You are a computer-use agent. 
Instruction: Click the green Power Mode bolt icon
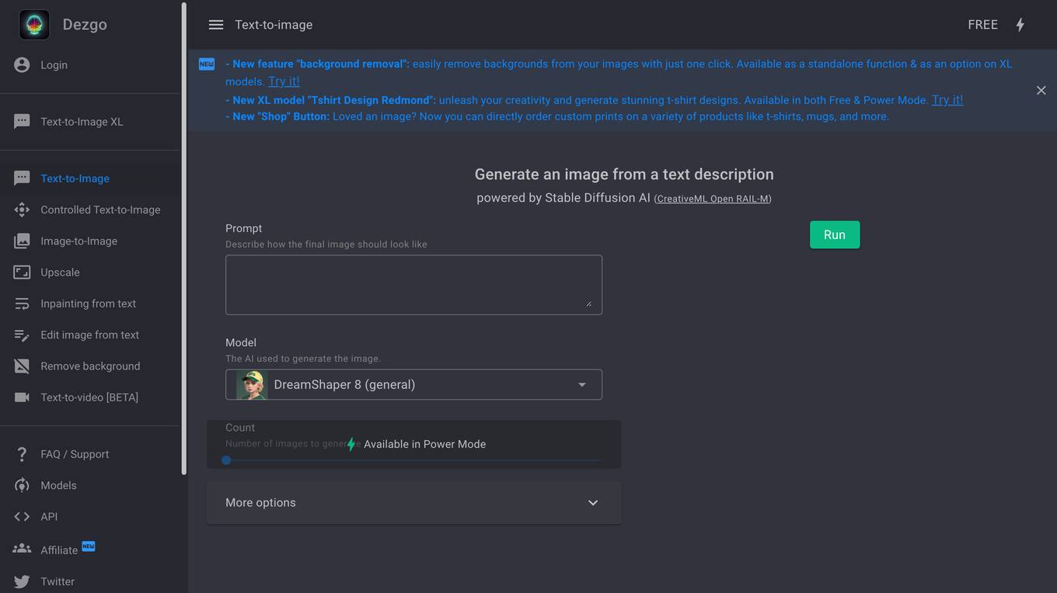(x=351, y=444)
